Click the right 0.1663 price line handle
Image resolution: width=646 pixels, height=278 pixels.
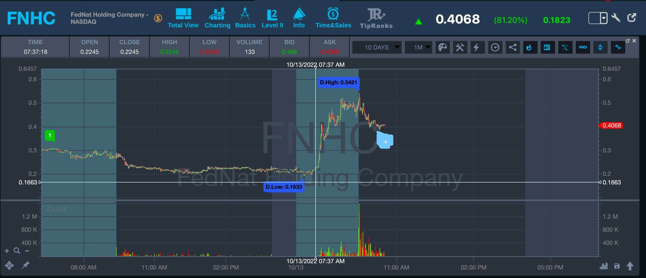(600, 182)
